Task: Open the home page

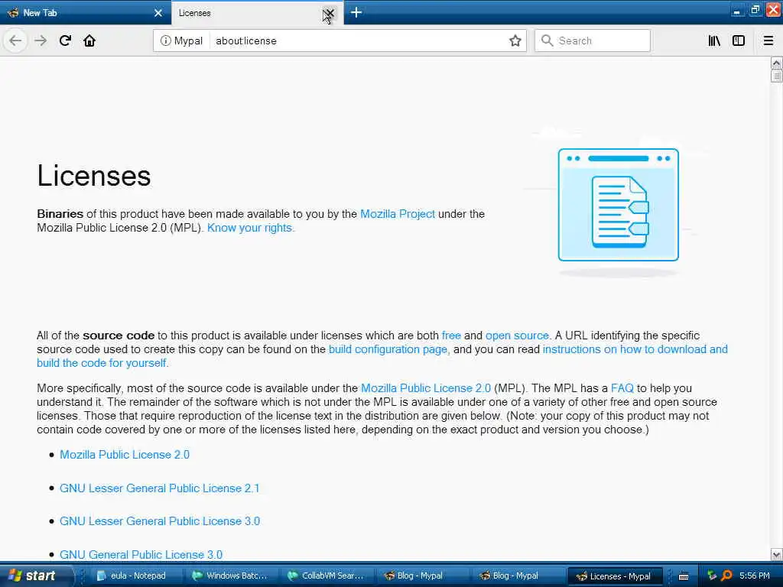Action: tap(89, 41)
